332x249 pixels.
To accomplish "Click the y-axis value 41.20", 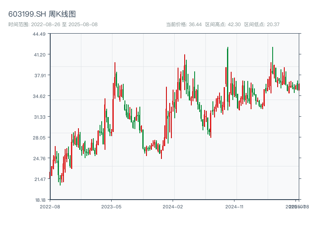I will click(x=40, y=55).
